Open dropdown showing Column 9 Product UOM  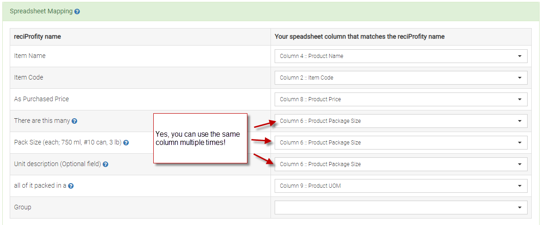pyautogui.click(x=401, y=186)
